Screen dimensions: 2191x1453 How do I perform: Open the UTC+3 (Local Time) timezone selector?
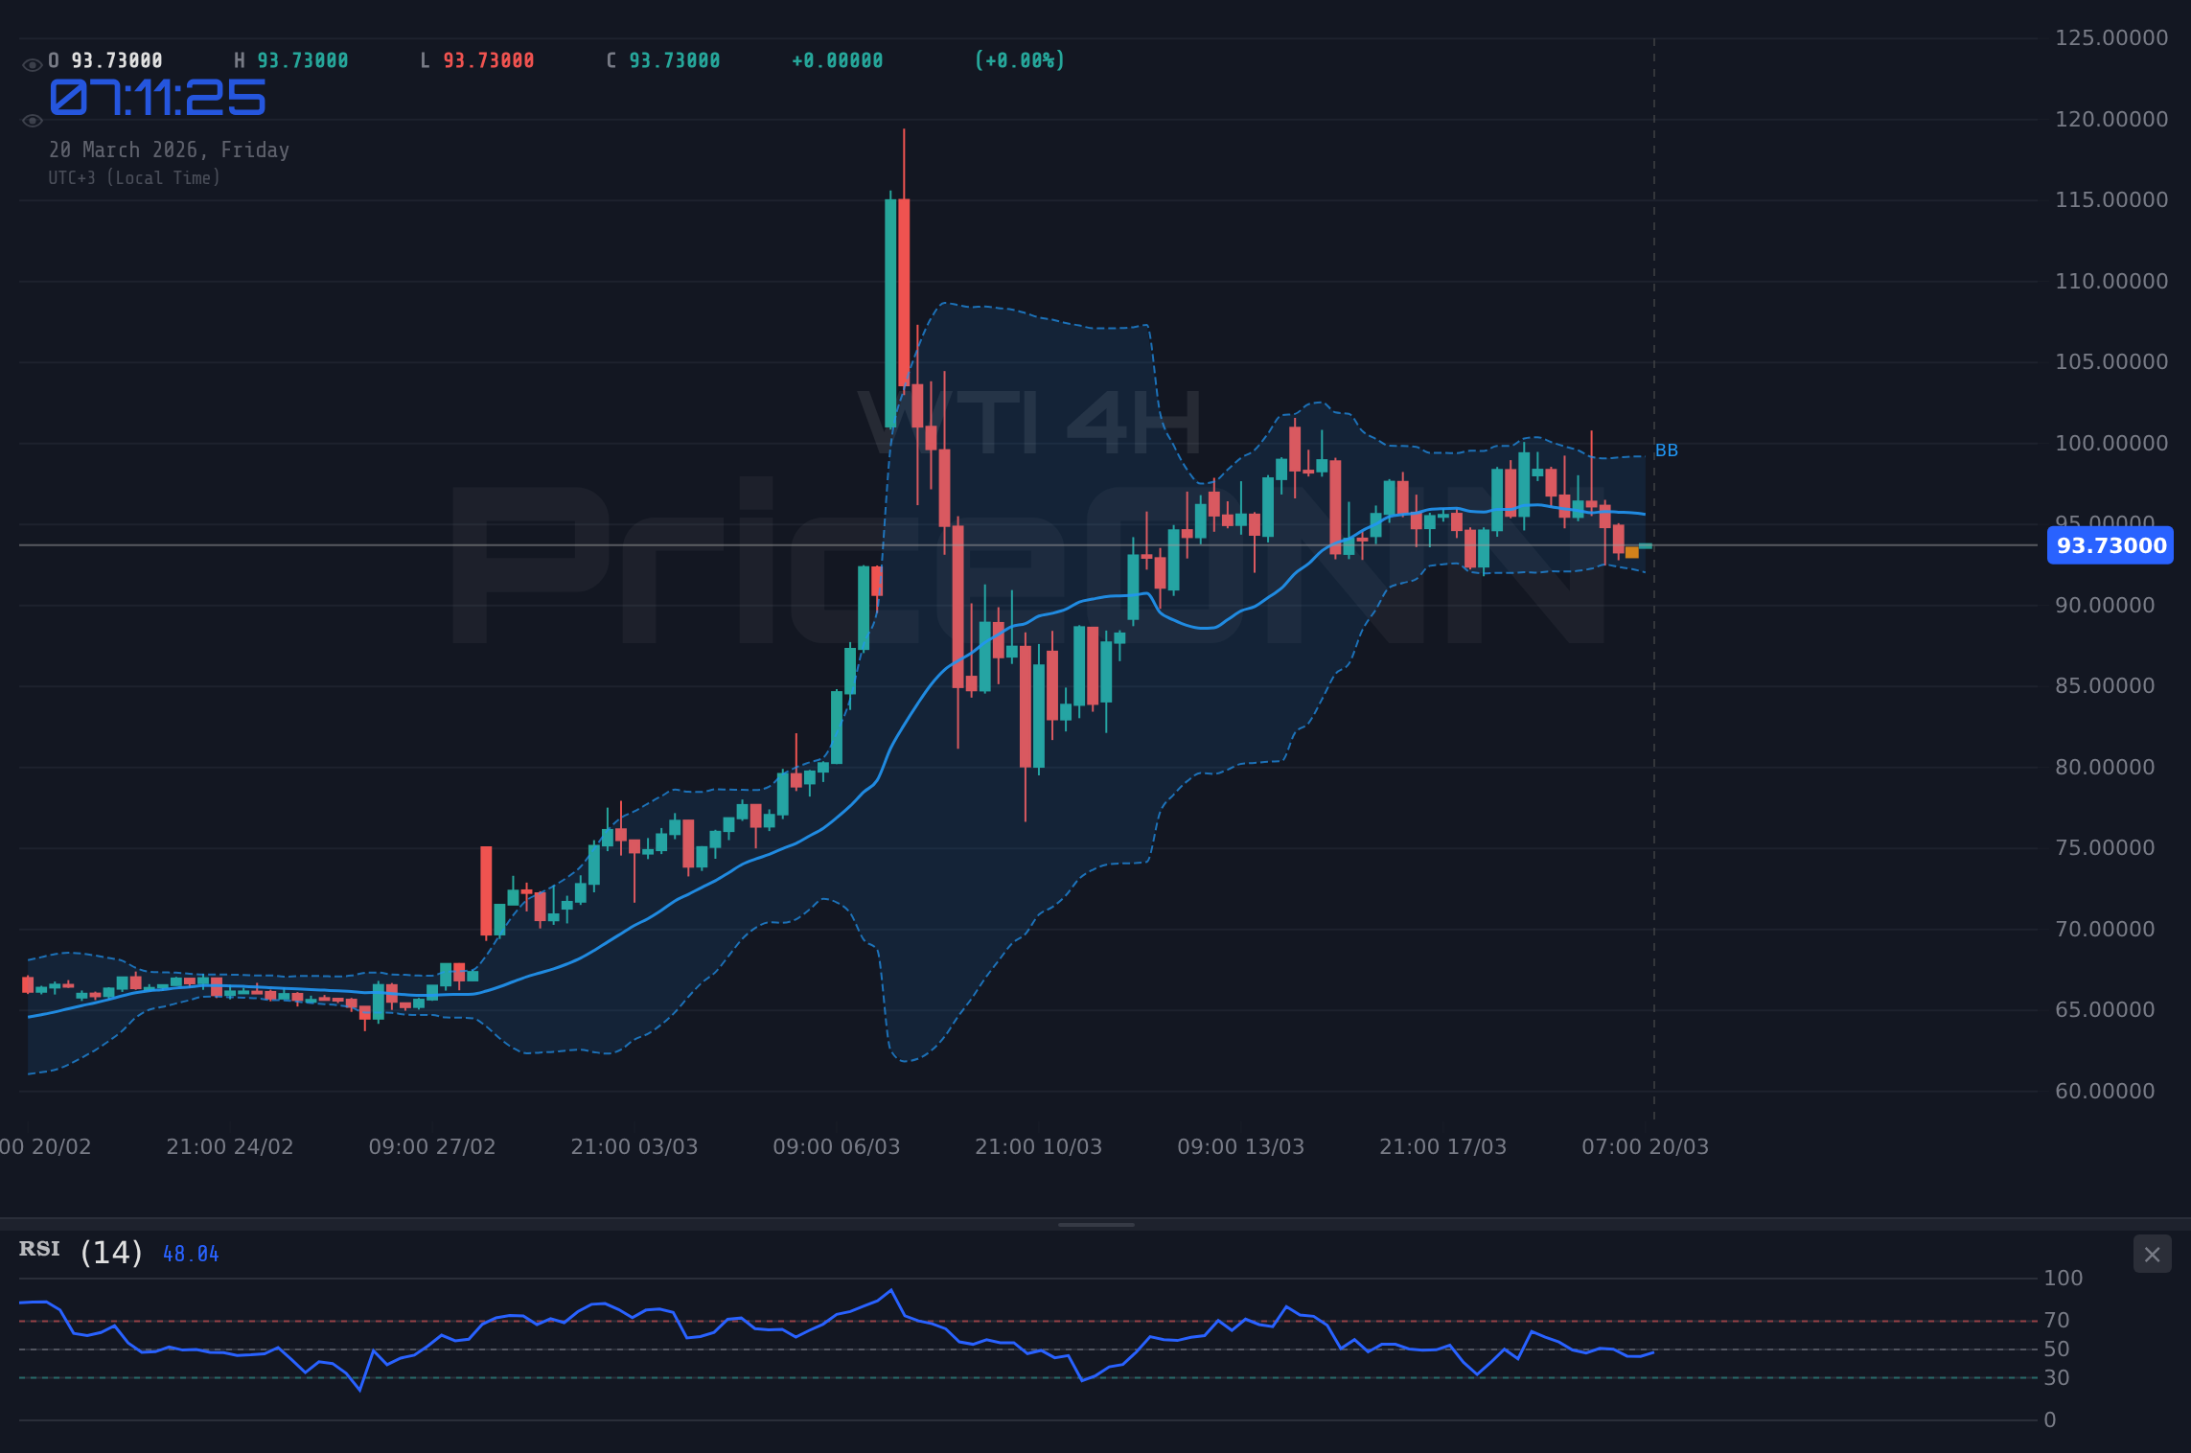pos(134,177)
